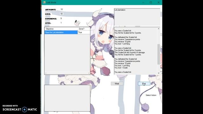The height and width of the screenshot is (114, 203).
Task: Click 'You hit the Scaled loli for 1 points' line
Action: 128,55
